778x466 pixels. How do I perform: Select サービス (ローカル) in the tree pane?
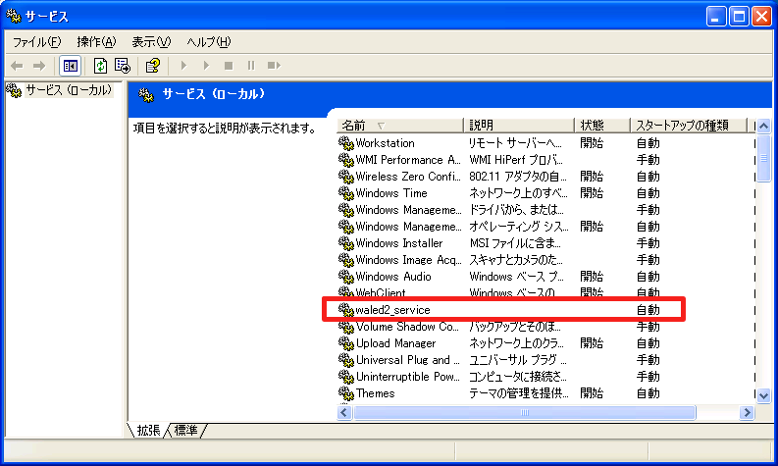coord(69,90)
